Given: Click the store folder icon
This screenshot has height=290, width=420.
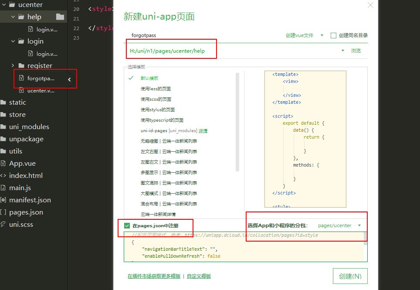Looking at the screenshot, I should point(3,114).
